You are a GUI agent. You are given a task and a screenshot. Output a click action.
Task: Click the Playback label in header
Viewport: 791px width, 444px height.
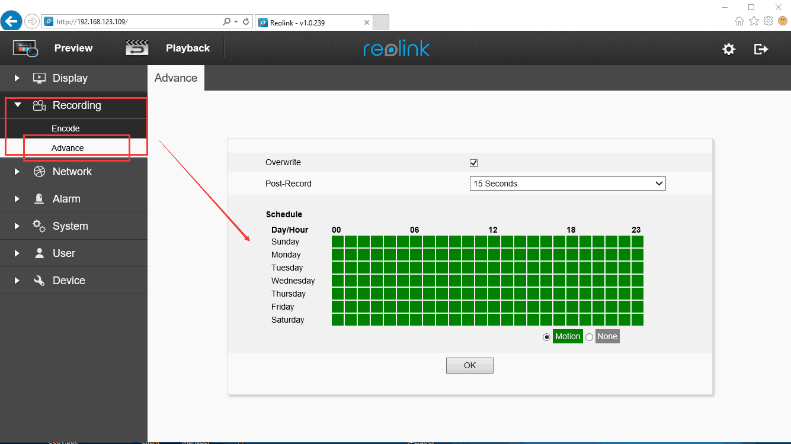point(187,49)
